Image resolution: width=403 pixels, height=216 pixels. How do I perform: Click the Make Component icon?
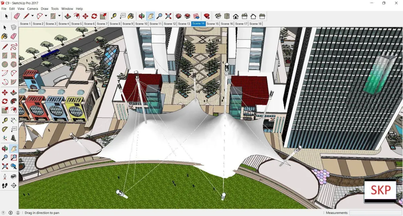pyautogui.click(x=14, y=28)
